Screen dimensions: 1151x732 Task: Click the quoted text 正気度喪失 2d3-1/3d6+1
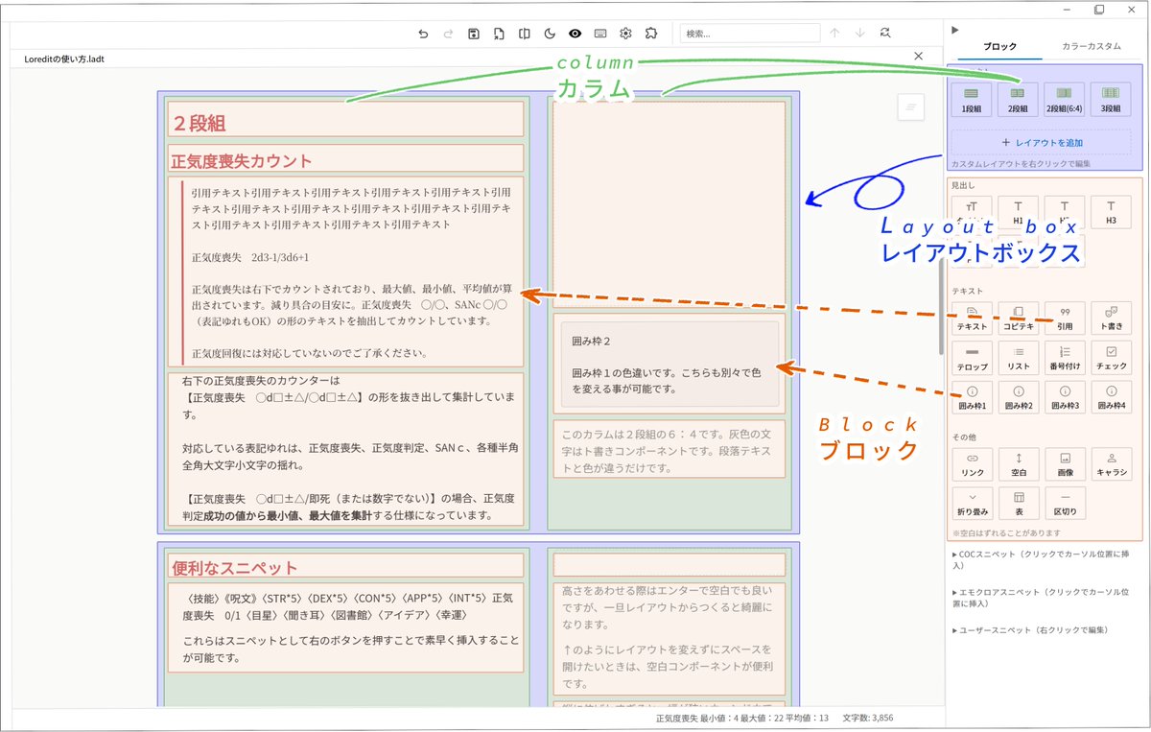(x=250, y=257)
